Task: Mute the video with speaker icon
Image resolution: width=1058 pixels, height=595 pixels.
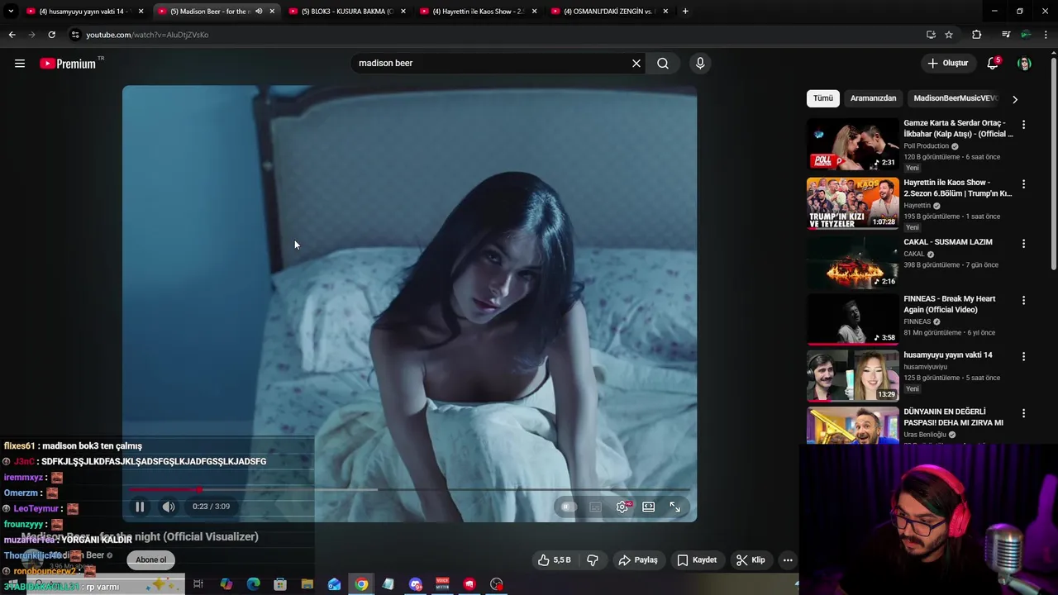Action: [x=169, y=507]
